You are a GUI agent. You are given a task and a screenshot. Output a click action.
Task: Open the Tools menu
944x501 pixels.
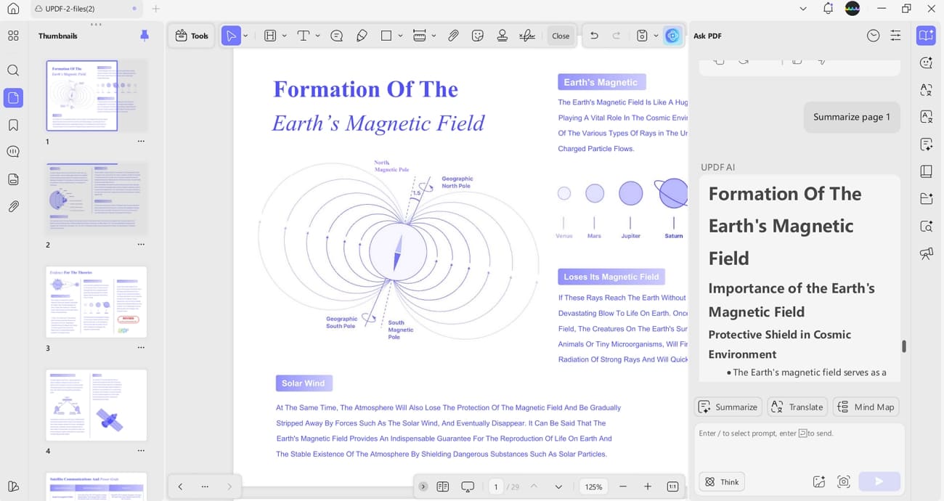point(191,35)
